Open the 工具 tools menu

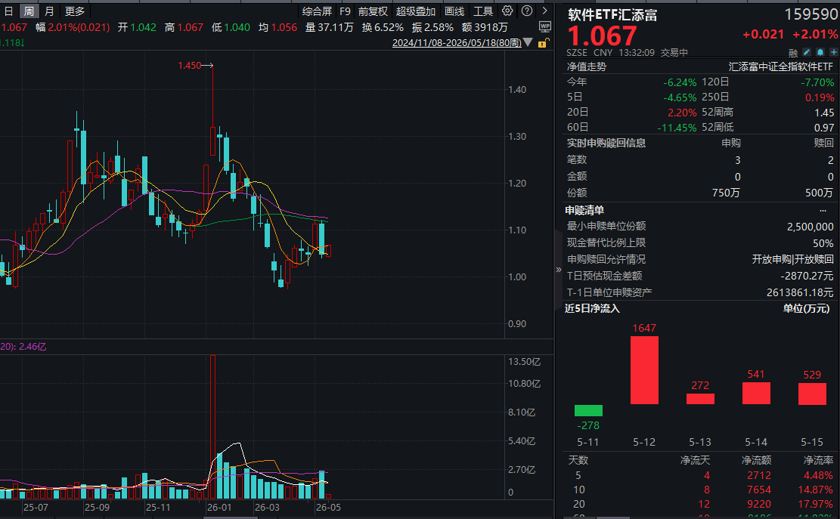(482, 11)
